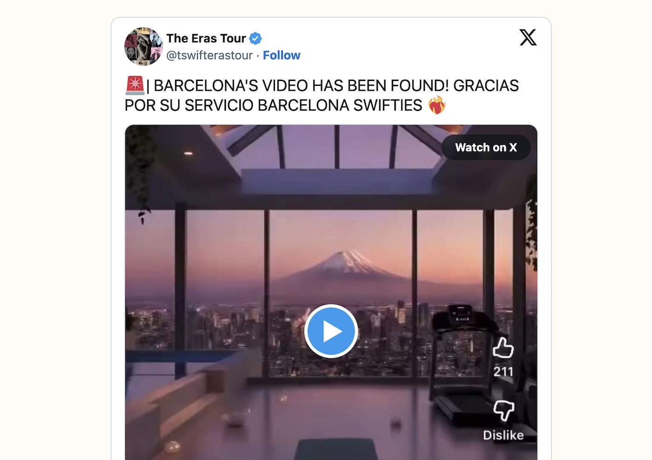Click the Follow link
The image size is (652, 460).
pyautogui.click(x=281, y=55)
